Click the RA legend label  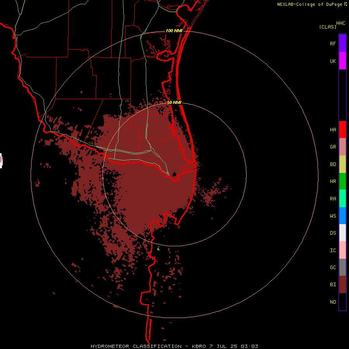pos(333,199)
